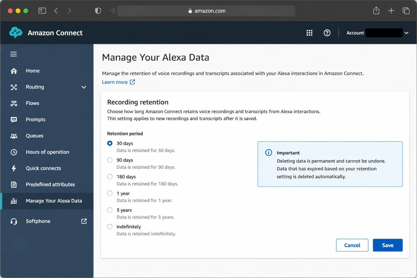The height and width of the screenshot is (278, 417).
Task: Click the Retention period label
Action: tap(125, 134)
